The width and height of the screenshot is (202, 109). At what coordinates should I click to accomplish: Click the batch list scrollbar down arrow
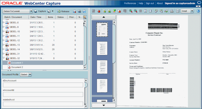click(x=85, y=67)
